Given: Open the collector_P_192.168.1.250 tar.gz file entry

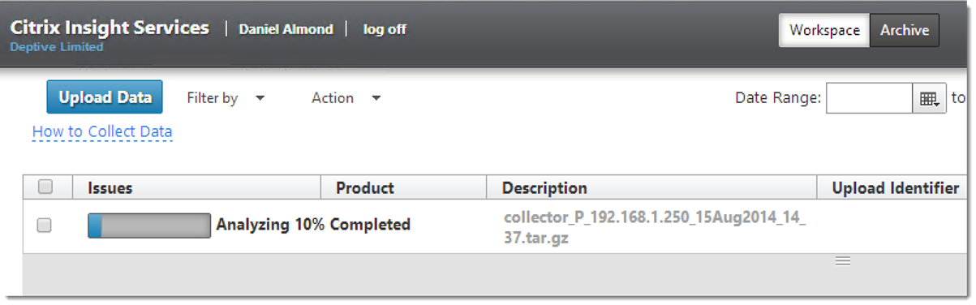Looking at the screenshot, I should [655, 229].
